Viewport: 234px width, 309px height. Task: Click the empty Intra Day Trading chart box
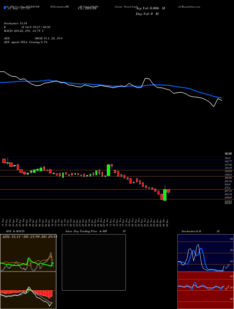point(94,262)
